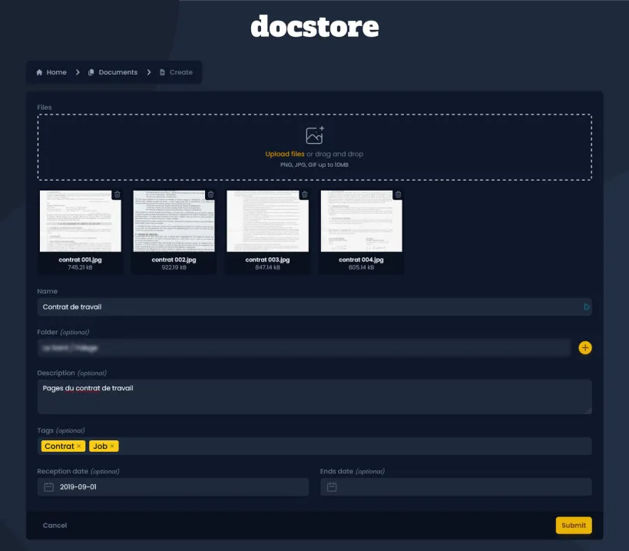This screenshot has width=629, height=551.
Task: Click the Tags input to add a tag
Action: pos(307,446)
